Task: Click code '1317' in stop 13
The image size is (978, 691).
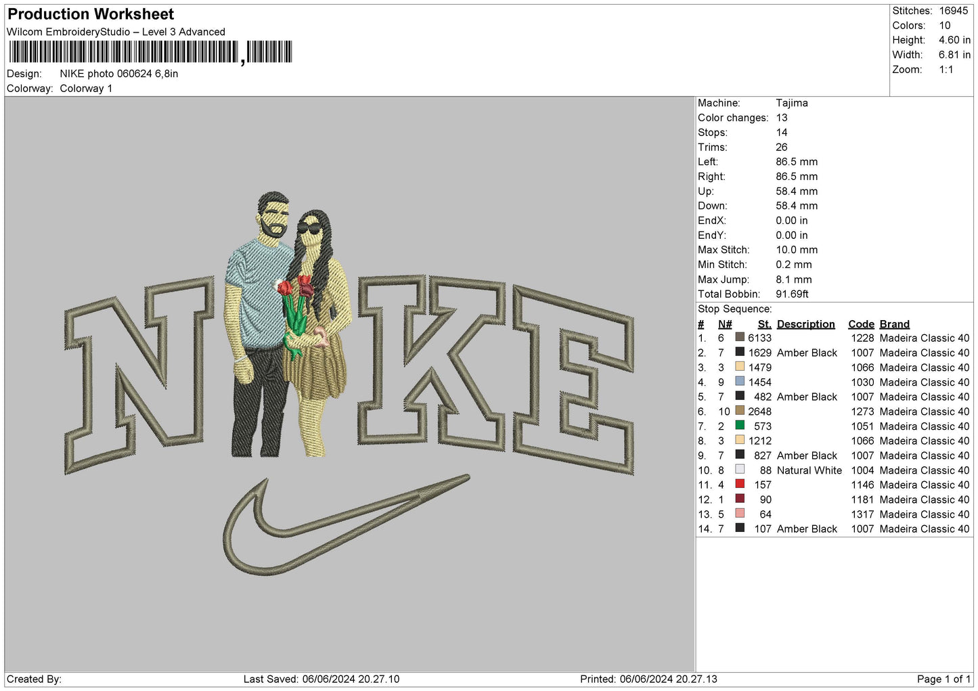Action: coord(862,514)
